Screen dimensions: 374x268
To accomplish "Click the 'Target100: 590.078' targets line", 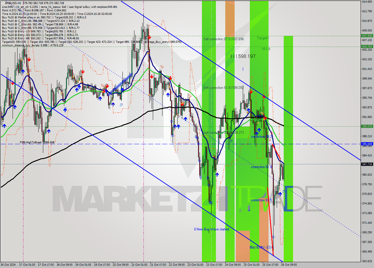I will (x=91, y=42).
